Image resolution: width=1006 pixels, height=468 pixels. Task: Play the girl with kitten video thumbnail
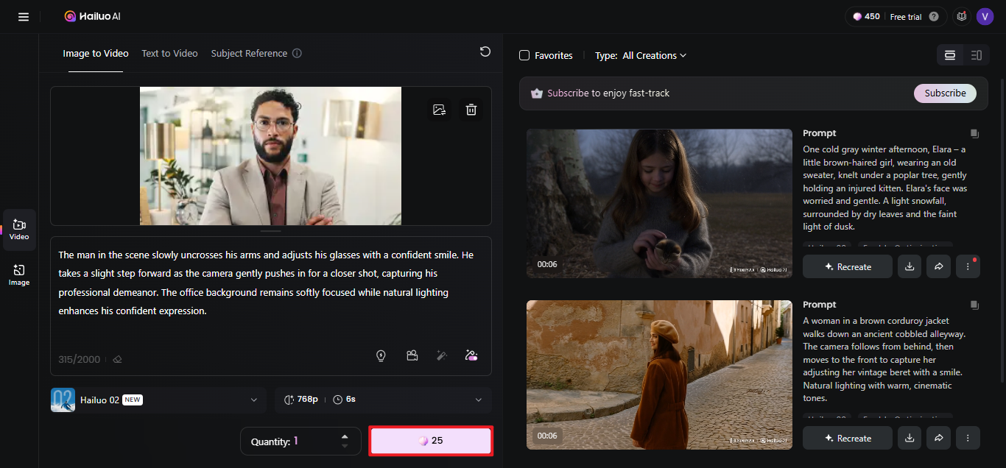pos(659,203)
